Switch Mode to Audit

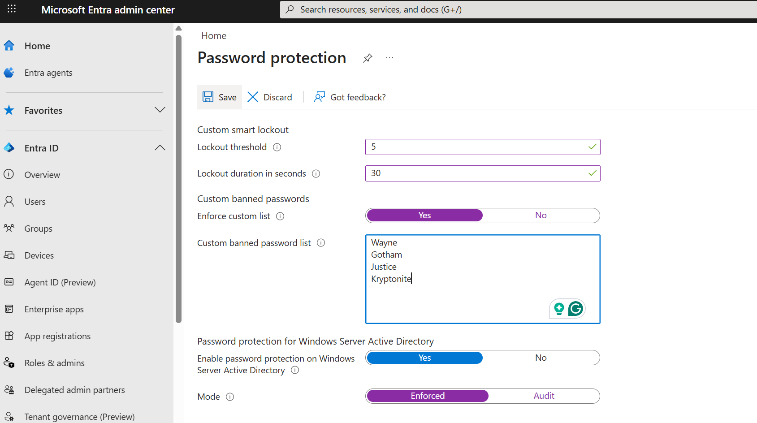(544, 396)
